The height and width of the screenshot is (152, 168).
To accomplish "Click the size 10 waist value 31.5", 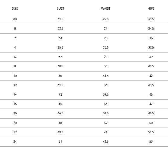I will tap(106, 76).
